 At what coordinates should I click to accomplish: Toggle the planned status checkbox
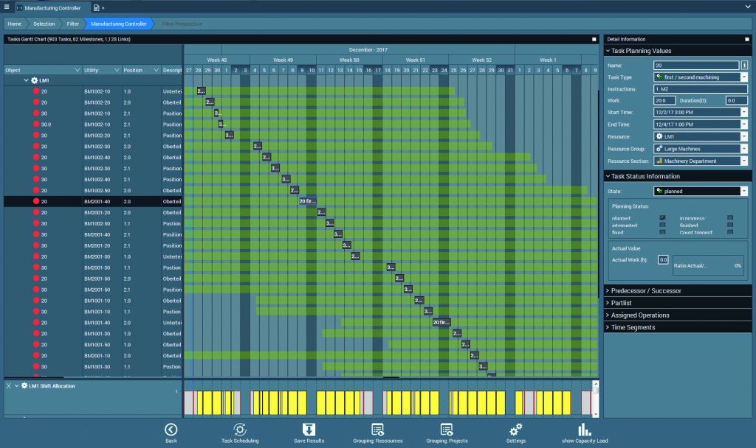point(662,218)
